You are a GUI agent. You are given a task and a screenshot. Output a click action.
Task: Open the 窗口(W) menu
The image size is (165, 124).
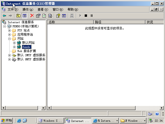tap(58, 10)
